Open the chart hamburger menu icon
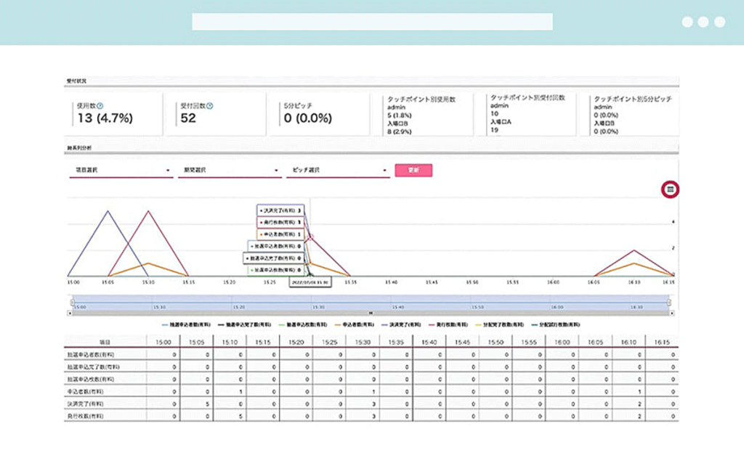 tap(670, 189)
